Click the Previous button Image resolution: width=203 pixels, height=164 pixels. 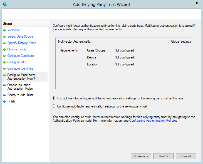tap(141, 156)
